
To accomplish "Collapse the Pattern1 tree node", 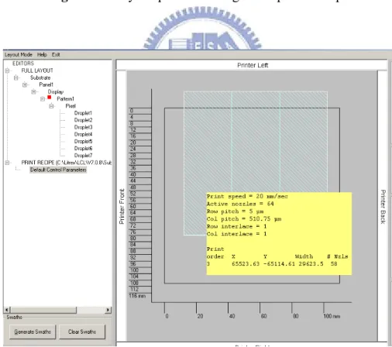I will [x=43, y=99].
